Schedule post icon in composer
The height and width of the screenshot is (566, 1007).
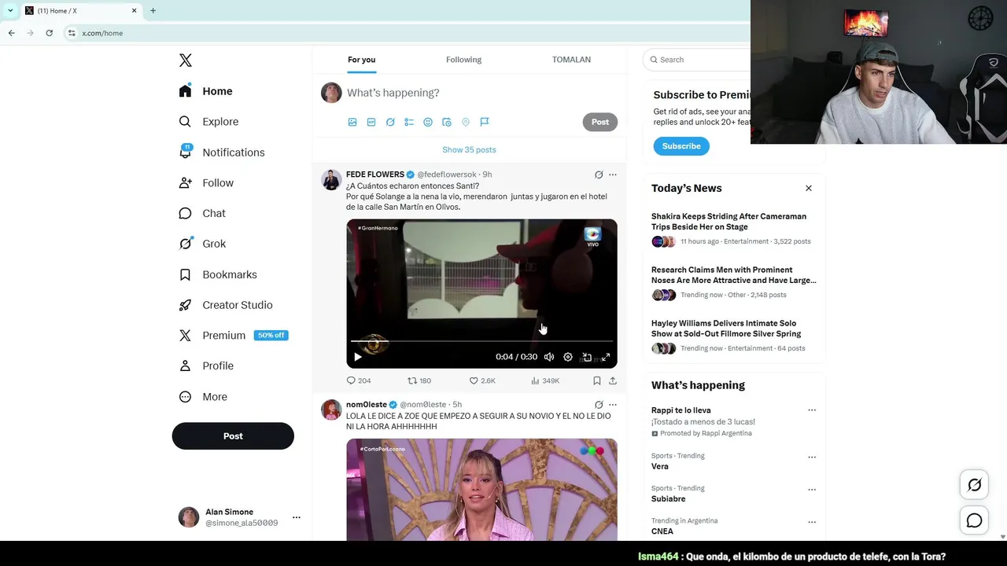(447, 122)
